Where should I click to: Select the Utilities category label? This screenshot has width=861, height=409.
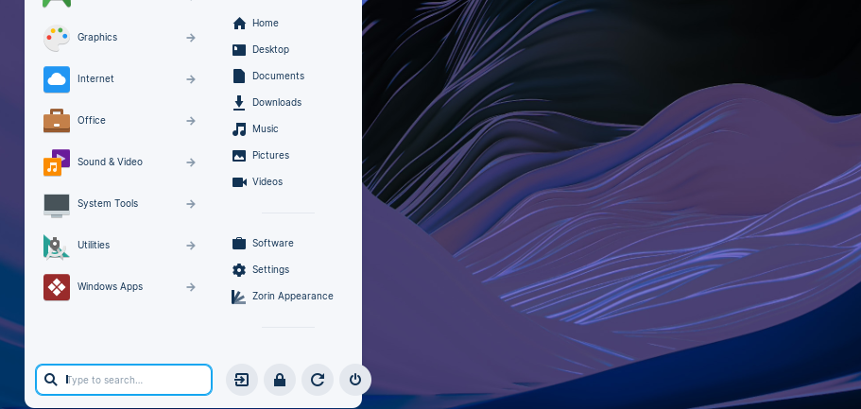point(94,245)
